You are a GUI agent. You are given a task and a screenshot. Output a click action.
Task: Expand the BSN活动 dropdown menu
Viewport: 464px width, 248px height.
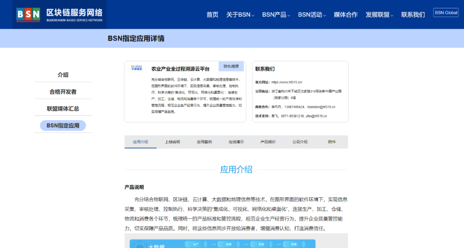[311, 15]
